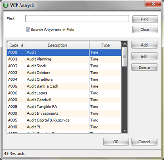Select the A035 Audit Capital & Reserves row

64,120
